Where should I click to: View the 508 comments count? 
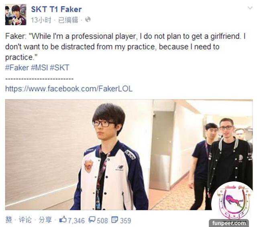(102, 221)
